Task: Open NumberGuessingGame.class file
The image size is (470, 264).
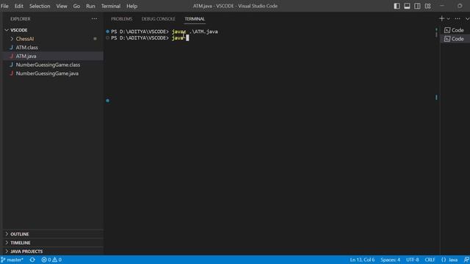Action: [x=53, y=65]
